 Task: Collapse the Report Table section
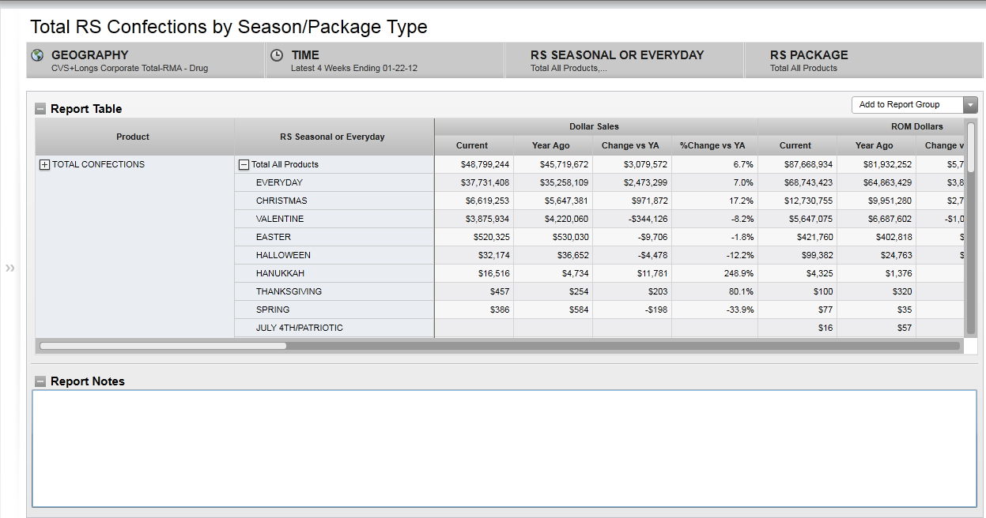tap(40, 109)
